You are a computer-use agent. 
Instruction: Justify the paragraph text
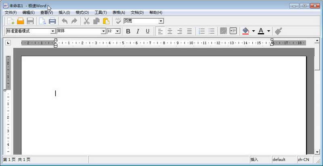189,32
